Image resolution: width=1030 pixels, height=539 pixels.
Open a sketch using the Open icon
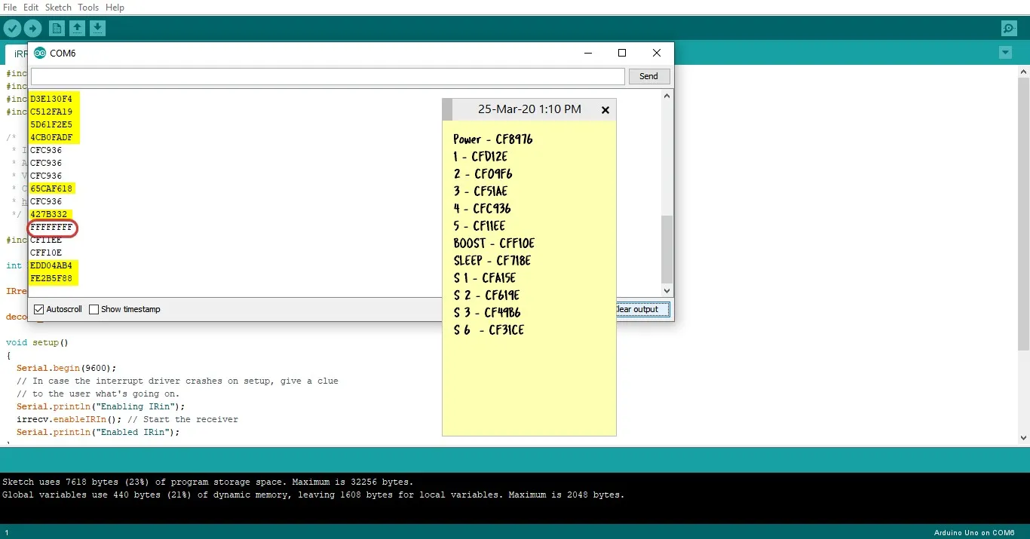77,29
